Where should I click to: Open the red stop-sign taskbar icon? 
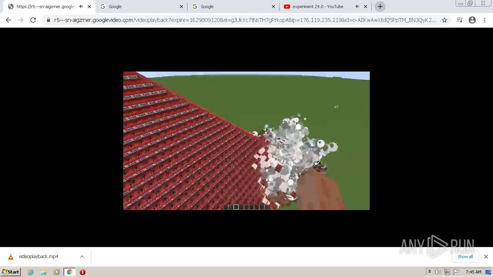(82, 272)
